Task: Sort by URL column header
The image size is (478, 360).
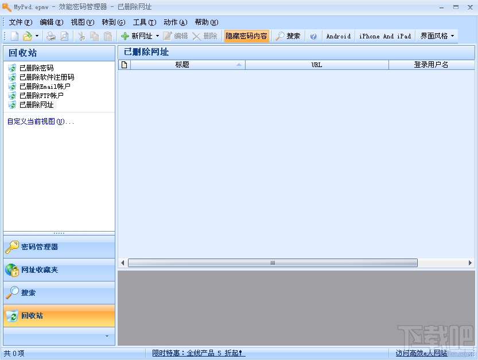Action: (x=317, y=65)
